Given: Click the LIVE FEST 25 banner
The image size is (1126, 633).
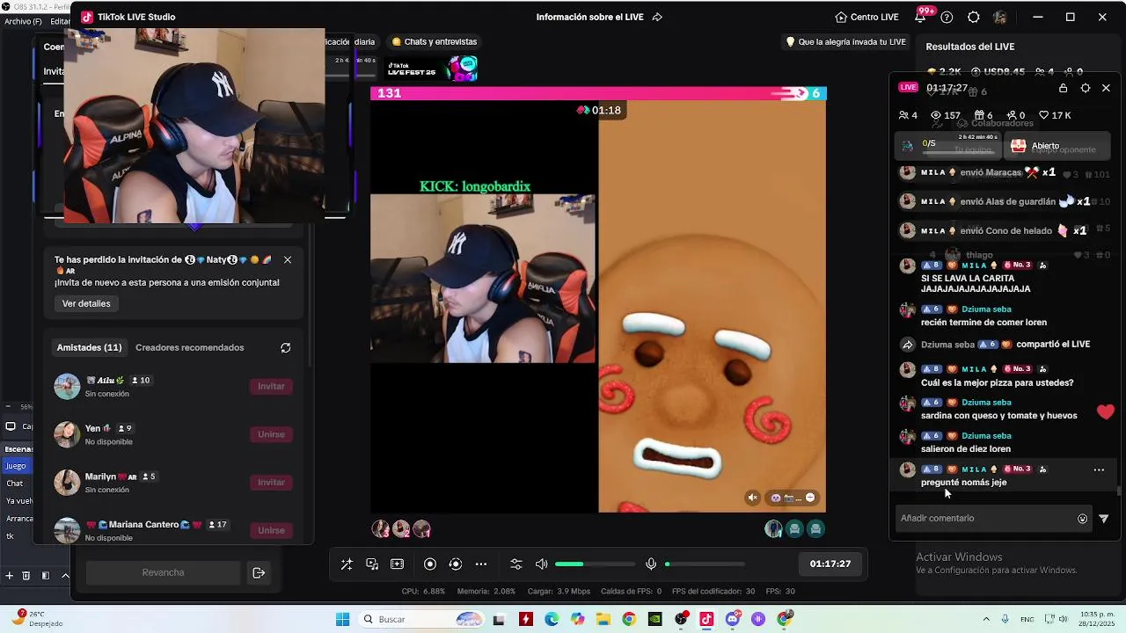Looking at the screenshot, I should pos(431,69).
